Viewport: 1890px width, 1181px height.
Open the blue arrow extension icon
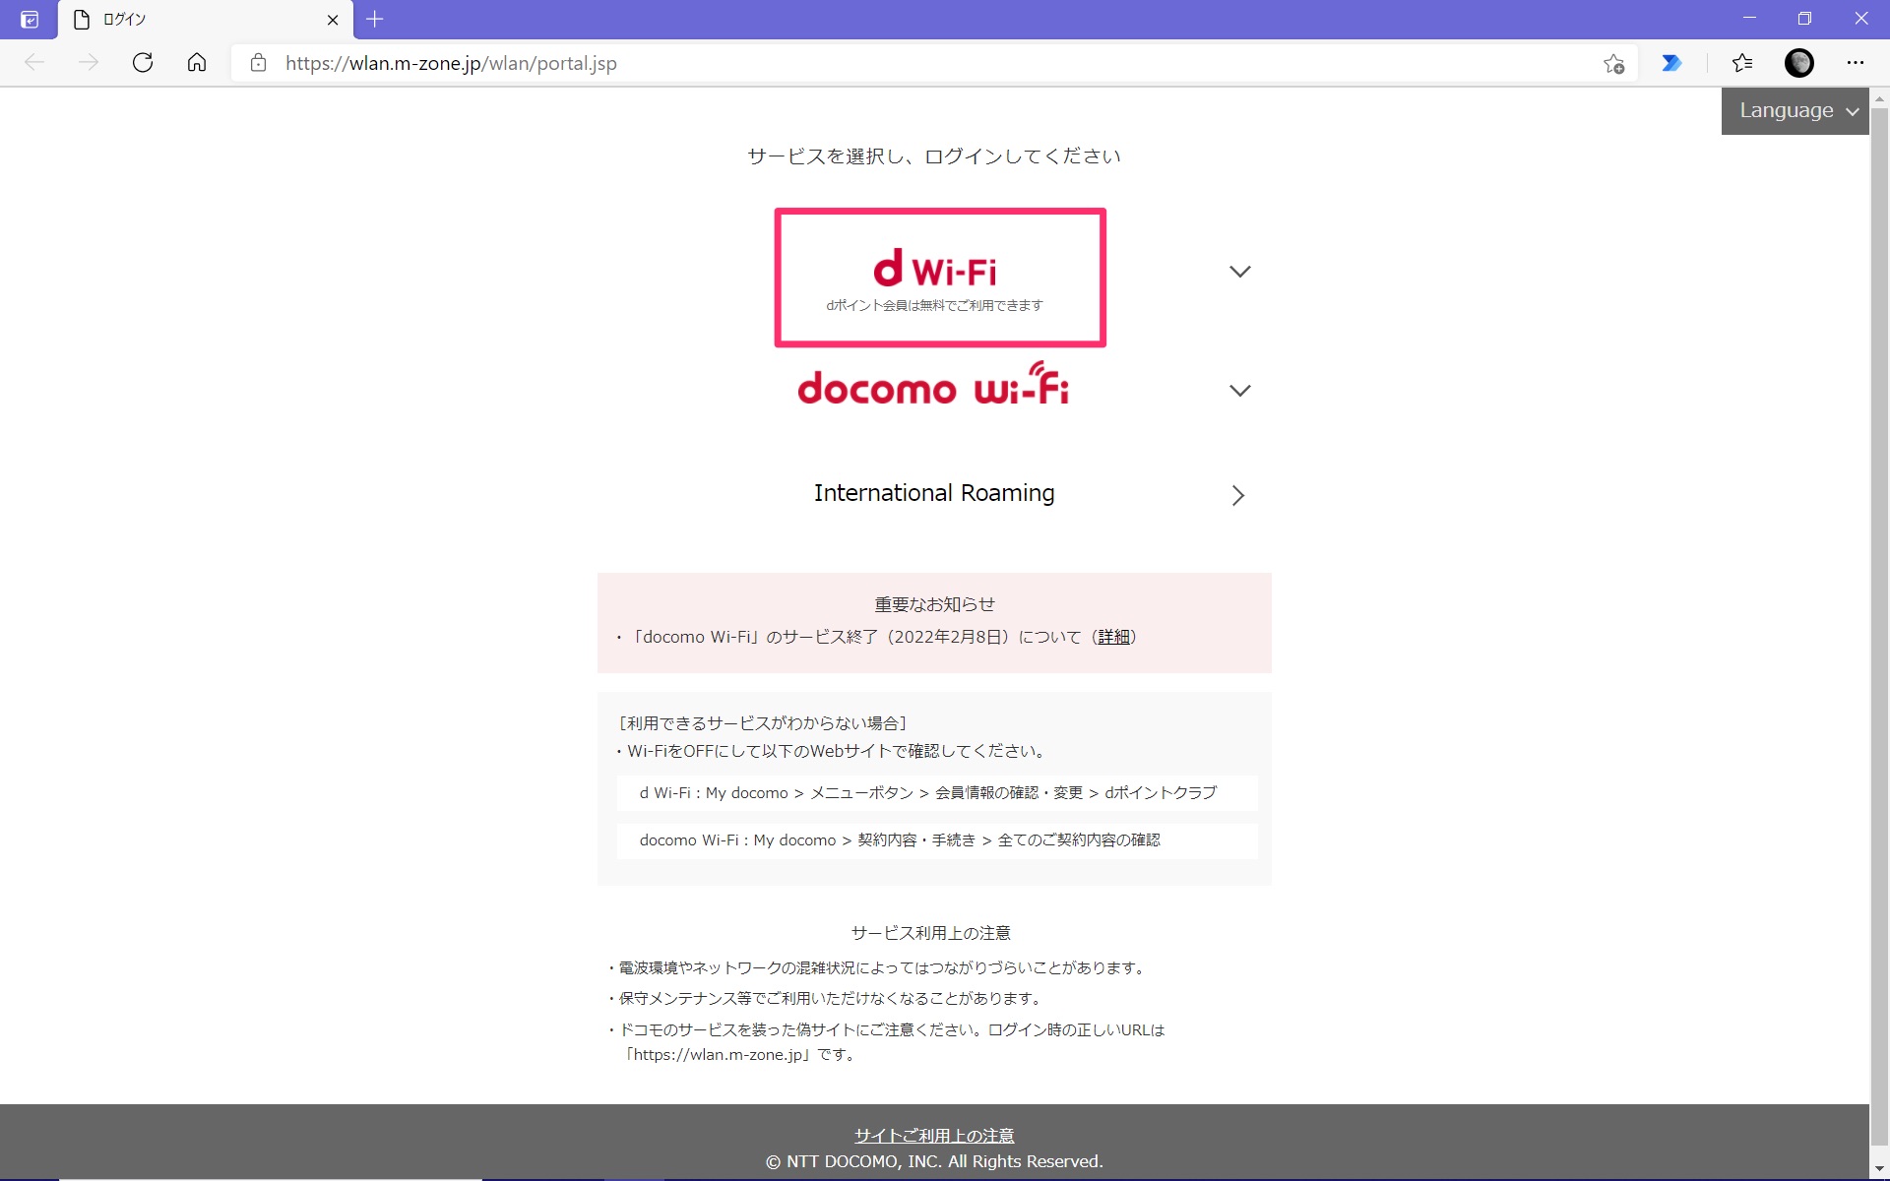[1671, 63]
